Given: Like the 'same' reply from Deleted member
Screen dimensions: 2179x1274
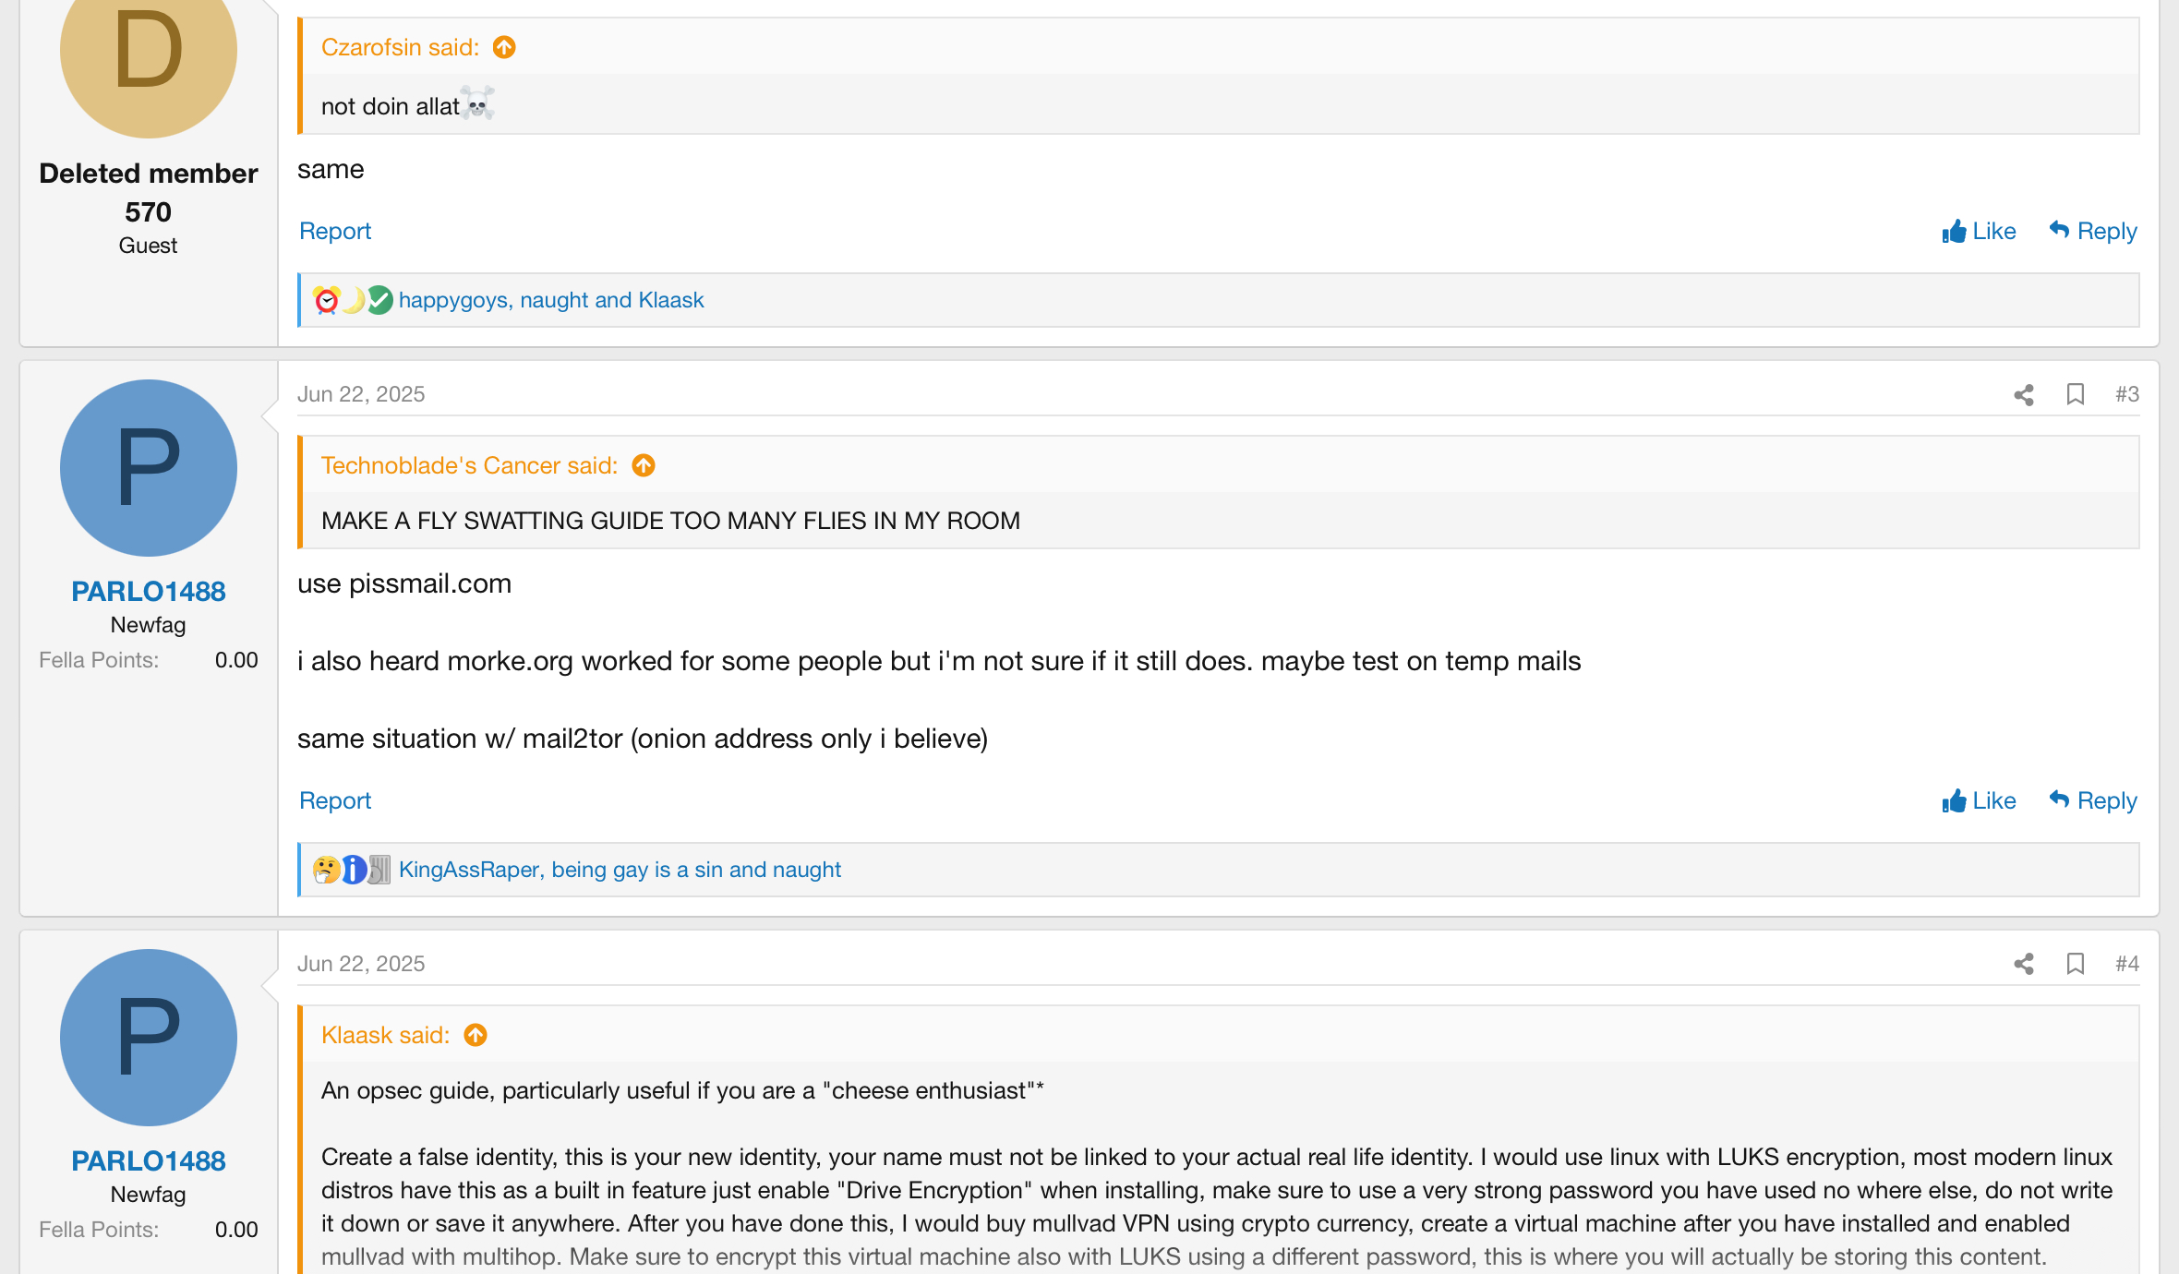Looking at the screenshot, I should tap(1979, 231).
